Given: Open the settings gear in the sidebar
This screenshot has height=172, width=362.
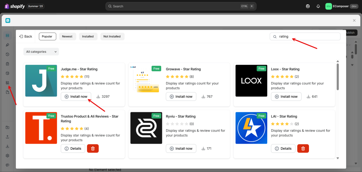Looking at the screenshot, I should tap(7, 156).
